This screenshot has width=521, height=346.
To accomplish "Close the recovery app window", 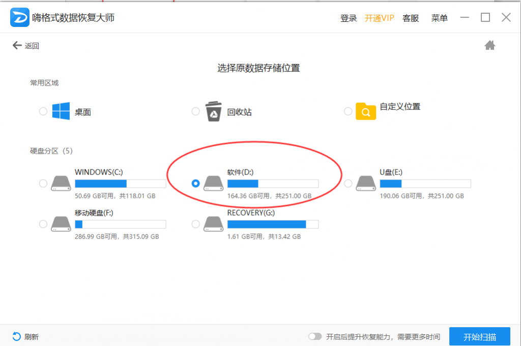I will [506, 17].
